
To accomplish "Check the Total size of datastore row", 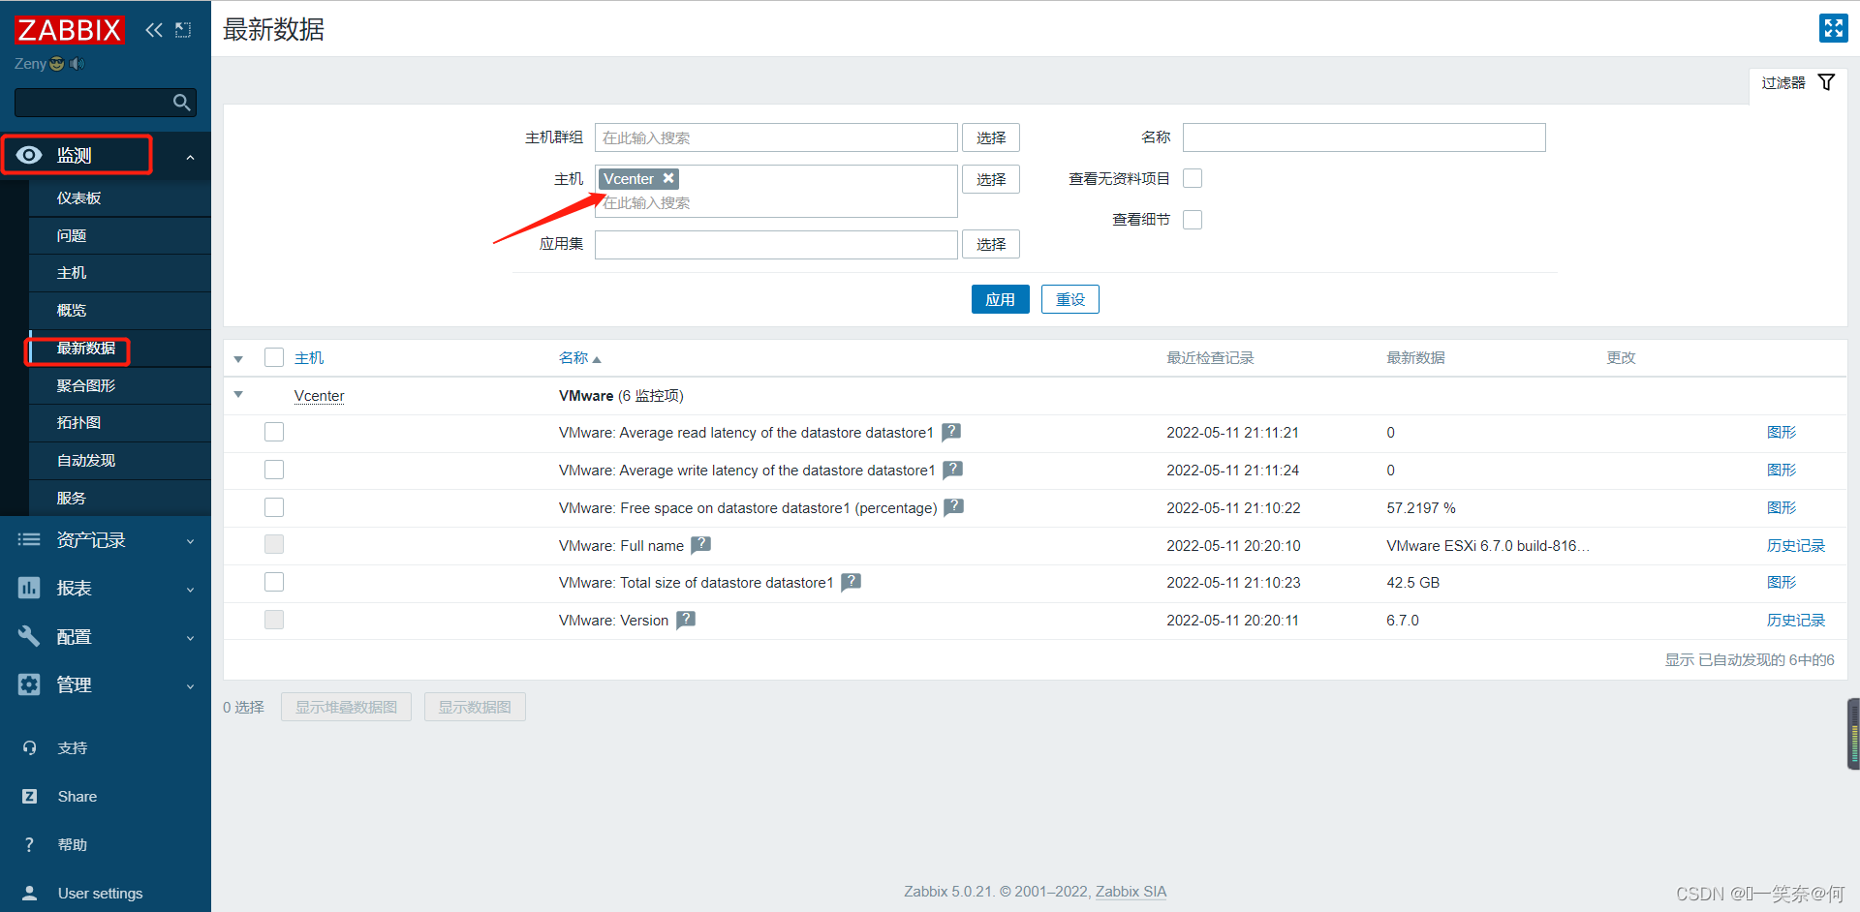I will (x=274, y=582).
